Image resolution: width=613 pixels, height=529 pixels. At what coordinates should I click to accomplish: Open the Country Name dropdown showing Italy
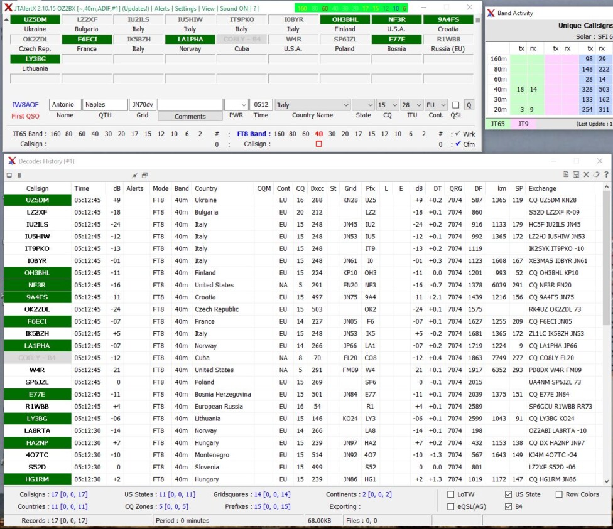click(x=312, y=105)
